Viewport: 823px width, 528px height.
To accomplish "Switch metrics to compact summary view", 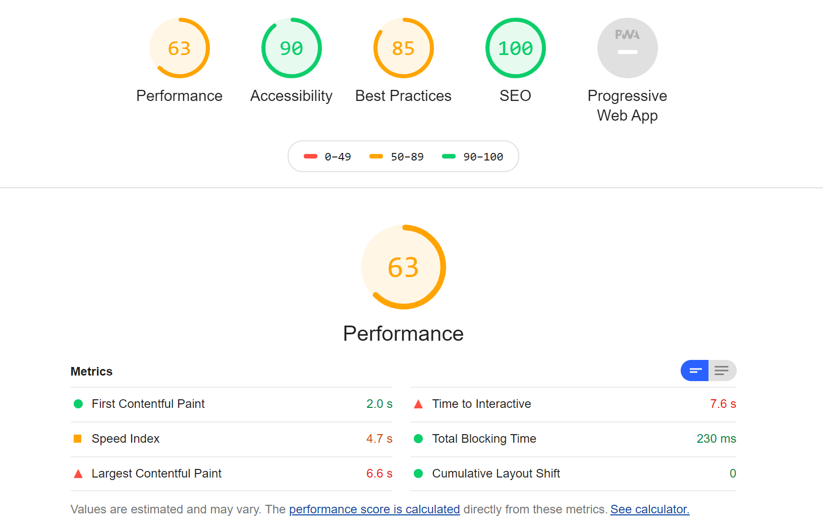I will 695,371.
